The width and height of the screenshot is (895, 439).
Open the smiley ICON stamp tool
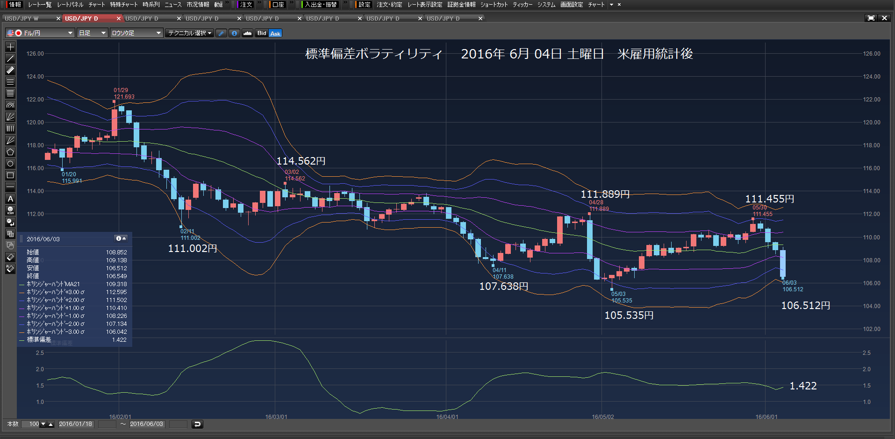click(10, 210)
